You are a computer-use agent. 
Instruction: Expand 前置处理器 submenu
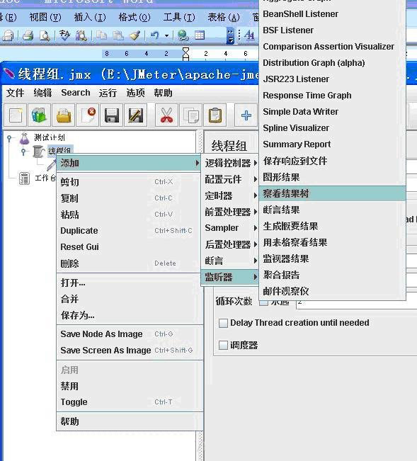tap(231, 212)
